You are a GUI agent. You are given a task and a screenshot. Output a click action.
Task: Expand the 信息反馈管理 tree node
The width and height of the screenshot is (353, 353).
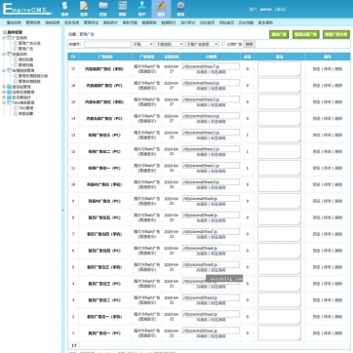point(4,92)
